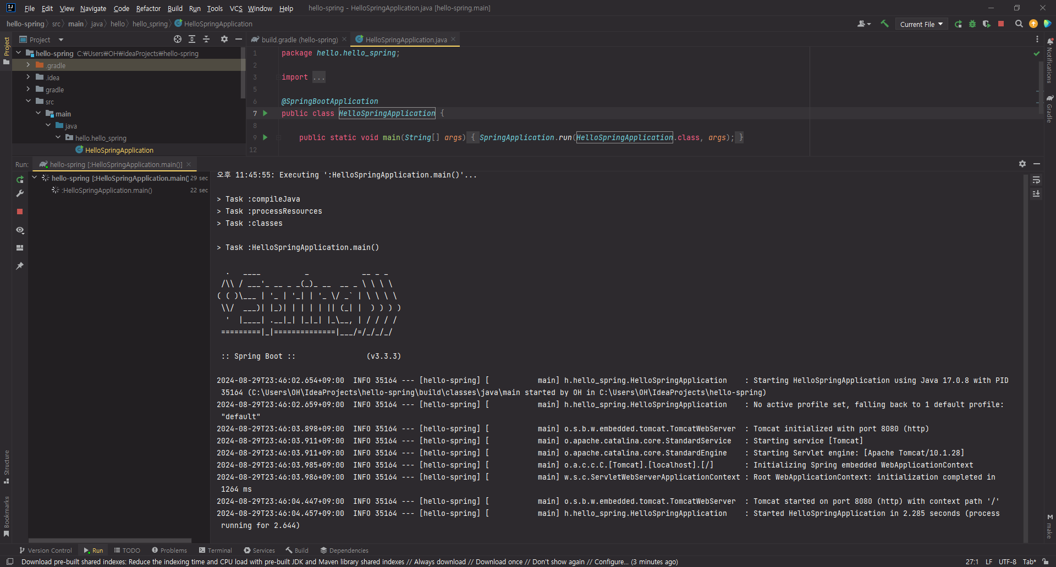Open the Services tool window
The height and width of the screenshot is (567, 1056).
(x=260, y=550)
